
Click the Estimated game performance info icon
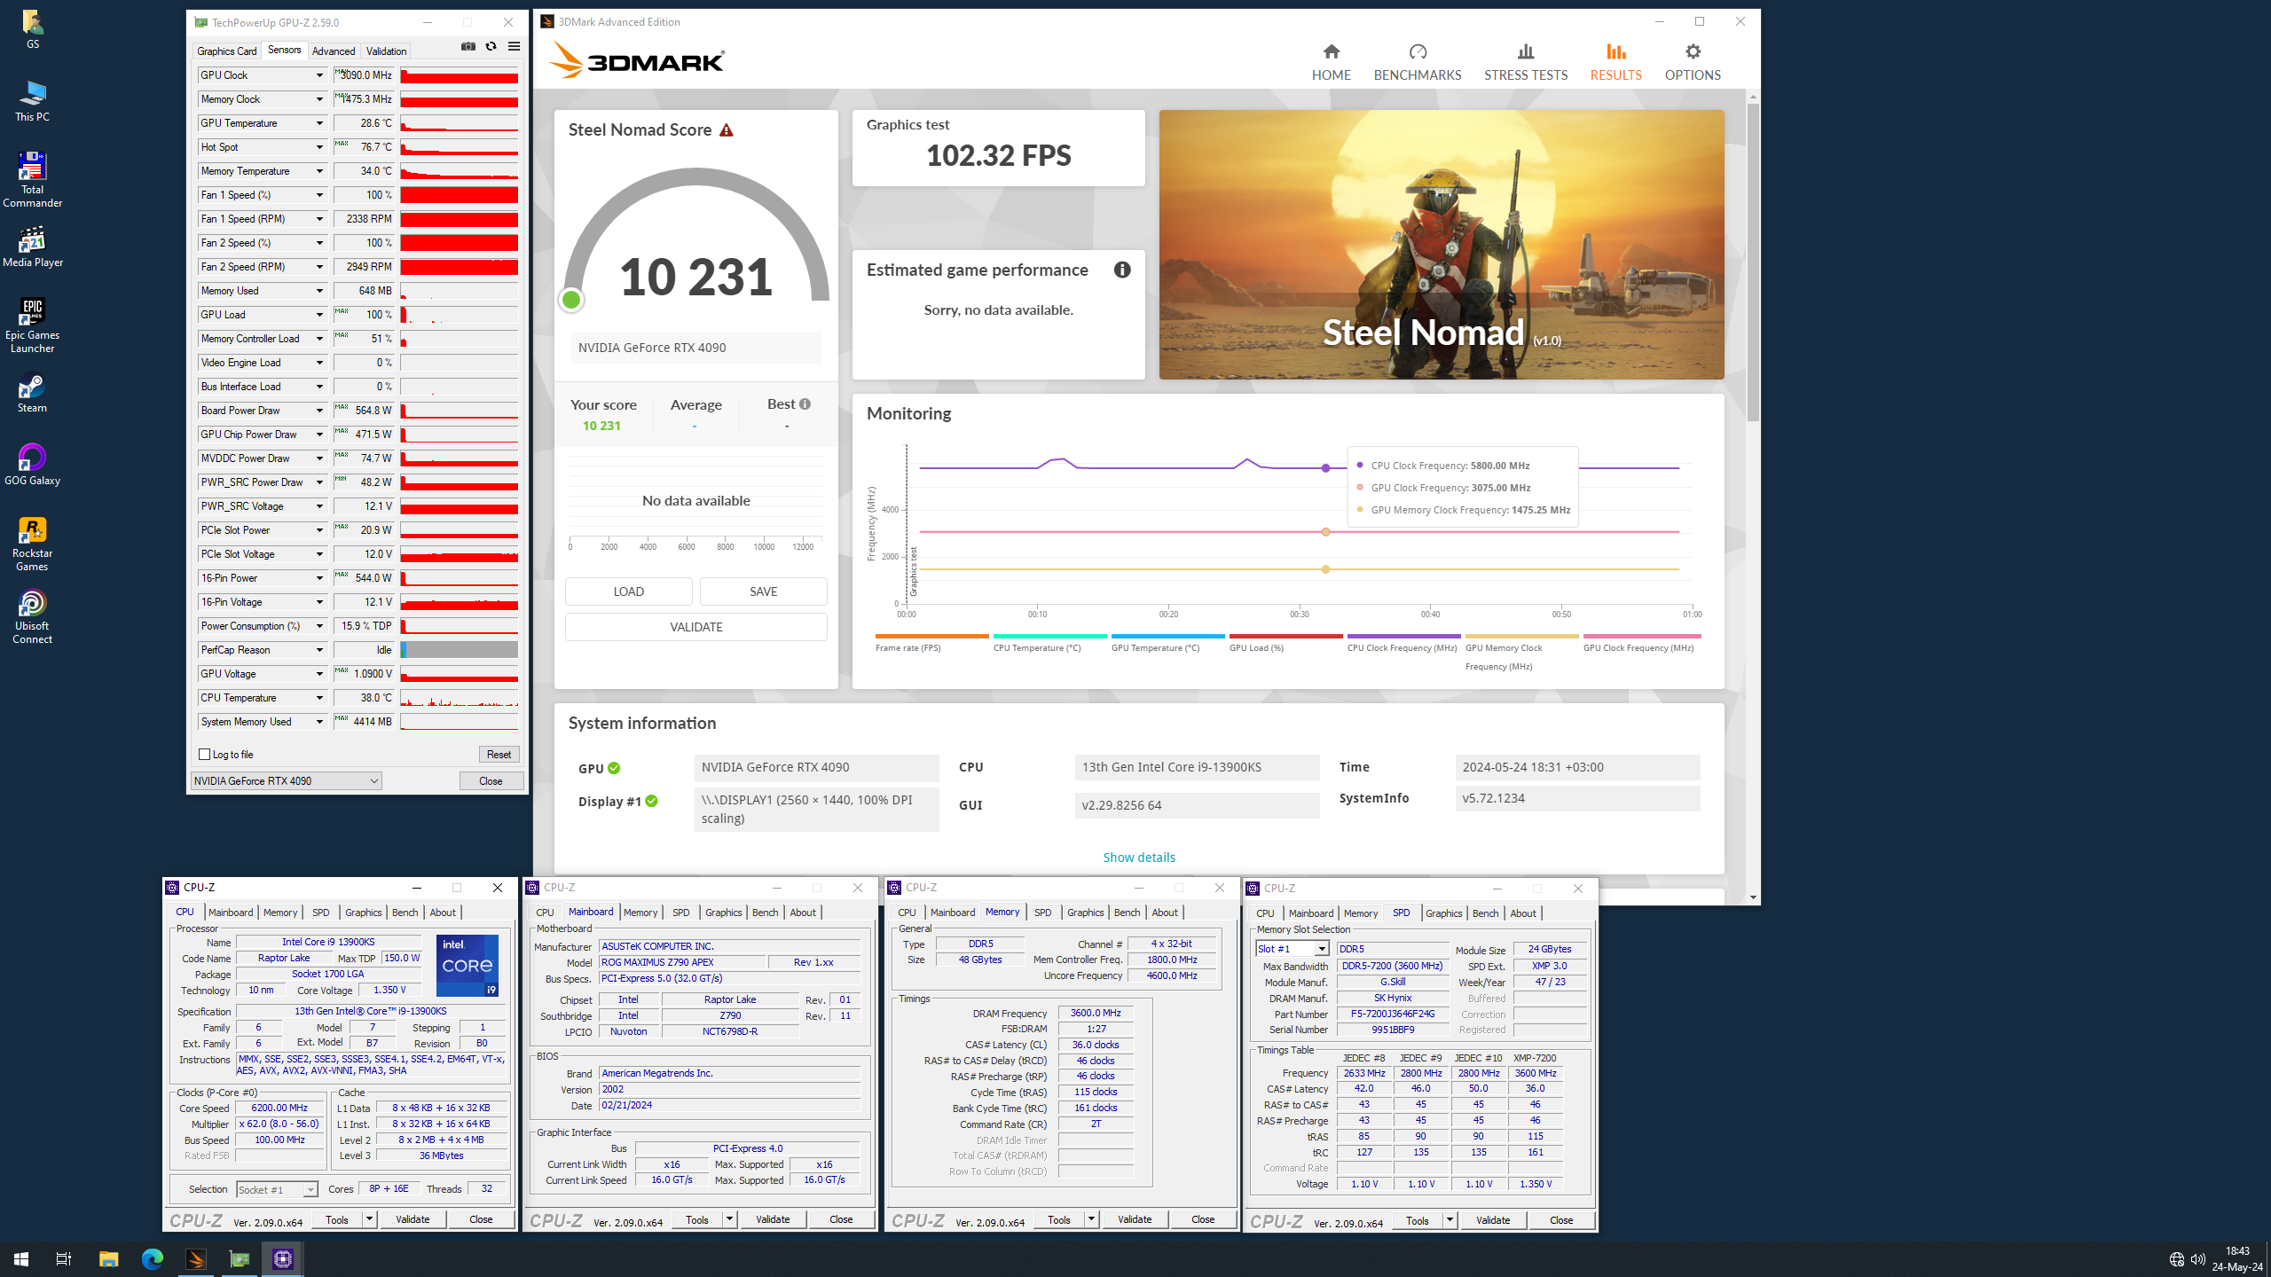click(x=1122, y=270)
